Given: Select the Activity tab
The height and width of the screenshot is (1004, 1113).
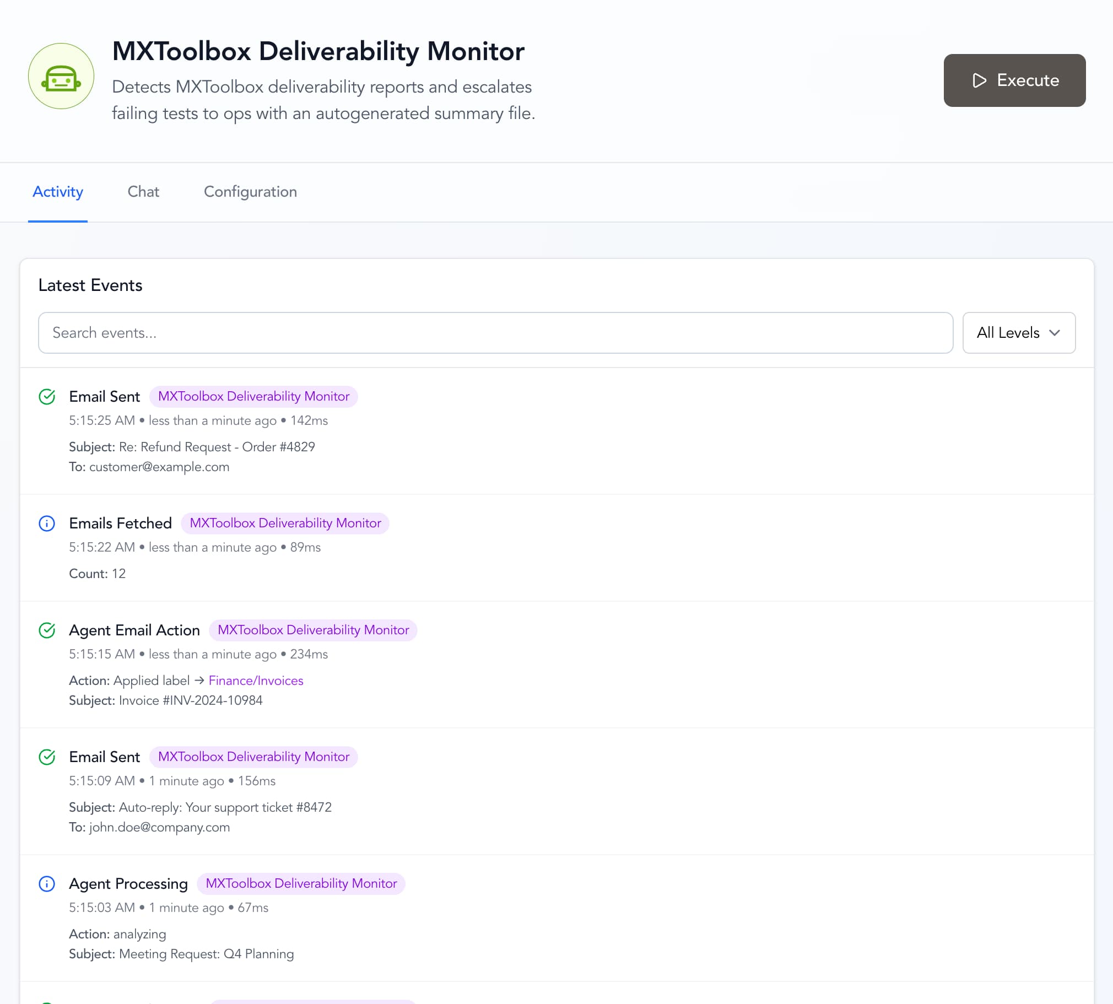Looking at the screenshot, I should pyautogui.click(x=57, y=191).
